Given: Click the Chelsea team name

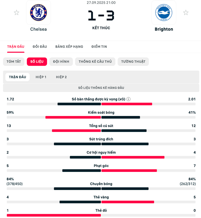Looking at the screenshot, I should click(x=38, y=29).
